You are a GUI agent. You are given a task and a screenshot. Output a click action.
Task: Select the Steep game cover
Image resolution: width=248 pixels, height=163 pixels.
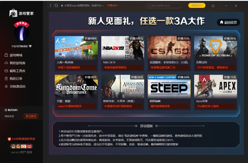point(169,87)
